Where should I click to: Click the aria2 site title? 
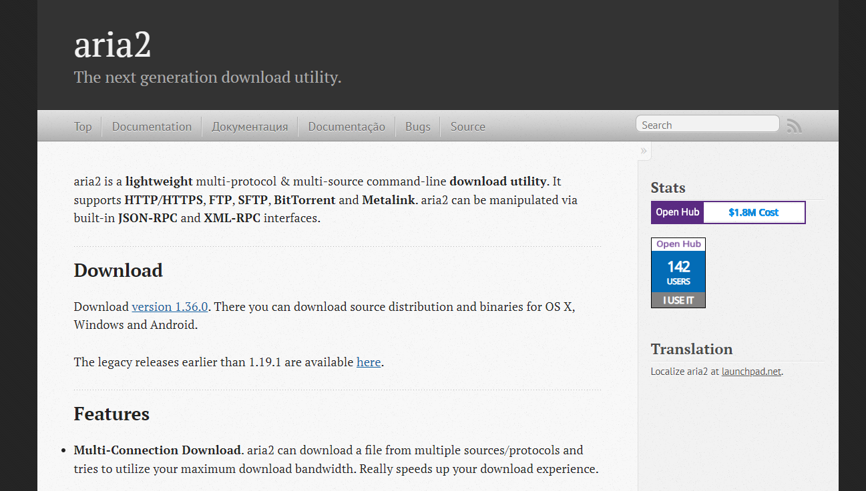pyautogui.click(x=113, y=45)
